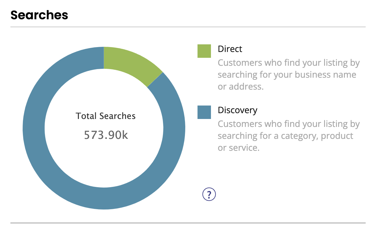The height and width of the screenshot is (230, 373).
Task: Click the question mark help icon
Action: 209,194
